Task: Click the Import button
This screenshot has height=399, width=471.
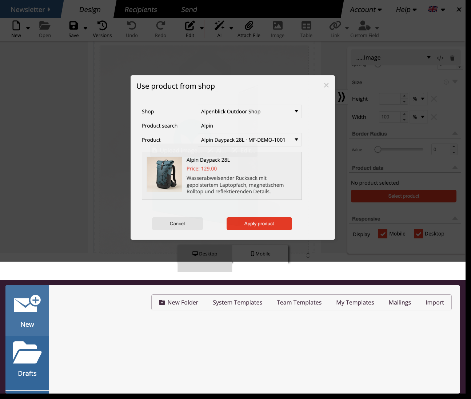Action: pos(435,302)
